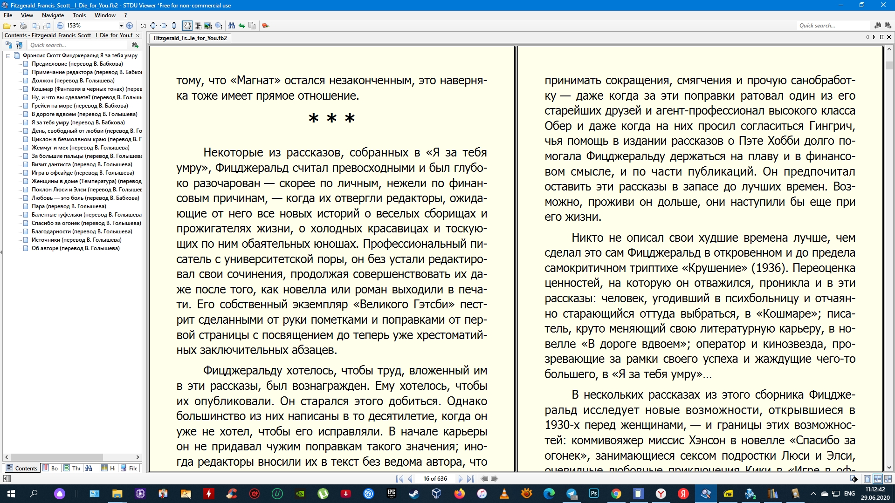Open the zoom level dropdown arrow
The image size is (895, 503).
tap(121, 26)
